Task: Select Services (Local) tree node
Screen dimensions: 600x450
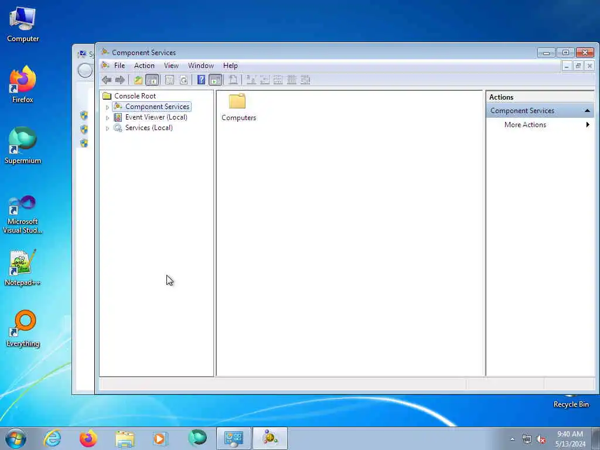Action: 149,128
